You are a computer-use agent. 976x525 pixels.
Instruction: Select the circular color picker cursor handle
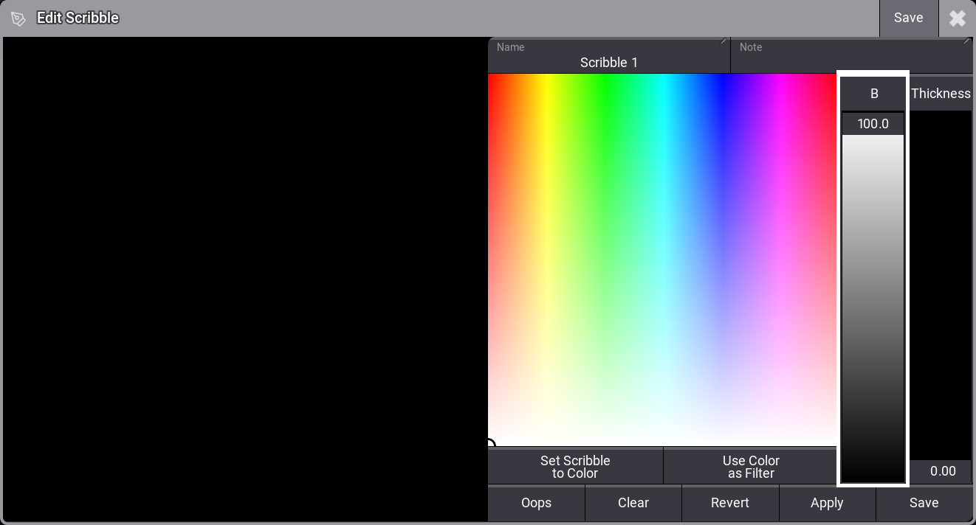(490, 444)
